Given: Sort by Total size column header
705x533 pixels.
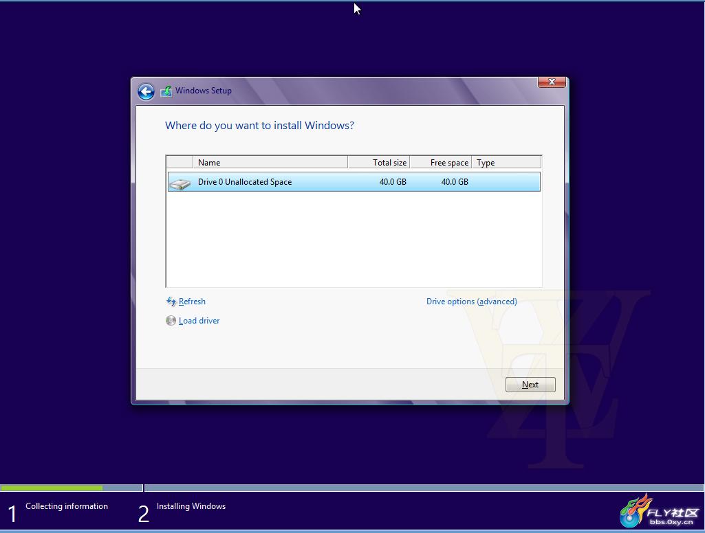Looking at the screenshot, I should click(378, 162).
